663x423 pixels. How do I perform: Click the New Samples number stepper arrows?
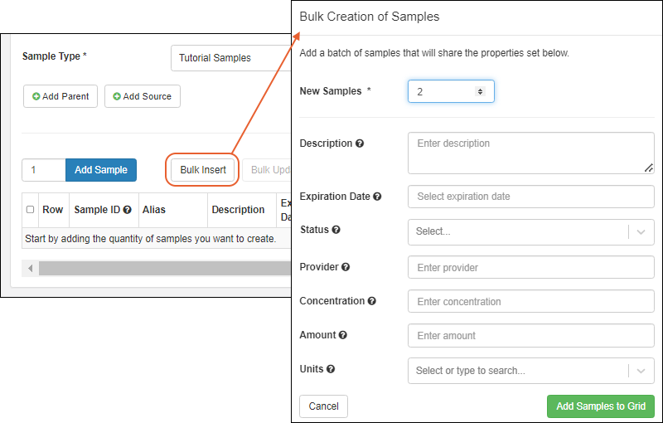480,91
